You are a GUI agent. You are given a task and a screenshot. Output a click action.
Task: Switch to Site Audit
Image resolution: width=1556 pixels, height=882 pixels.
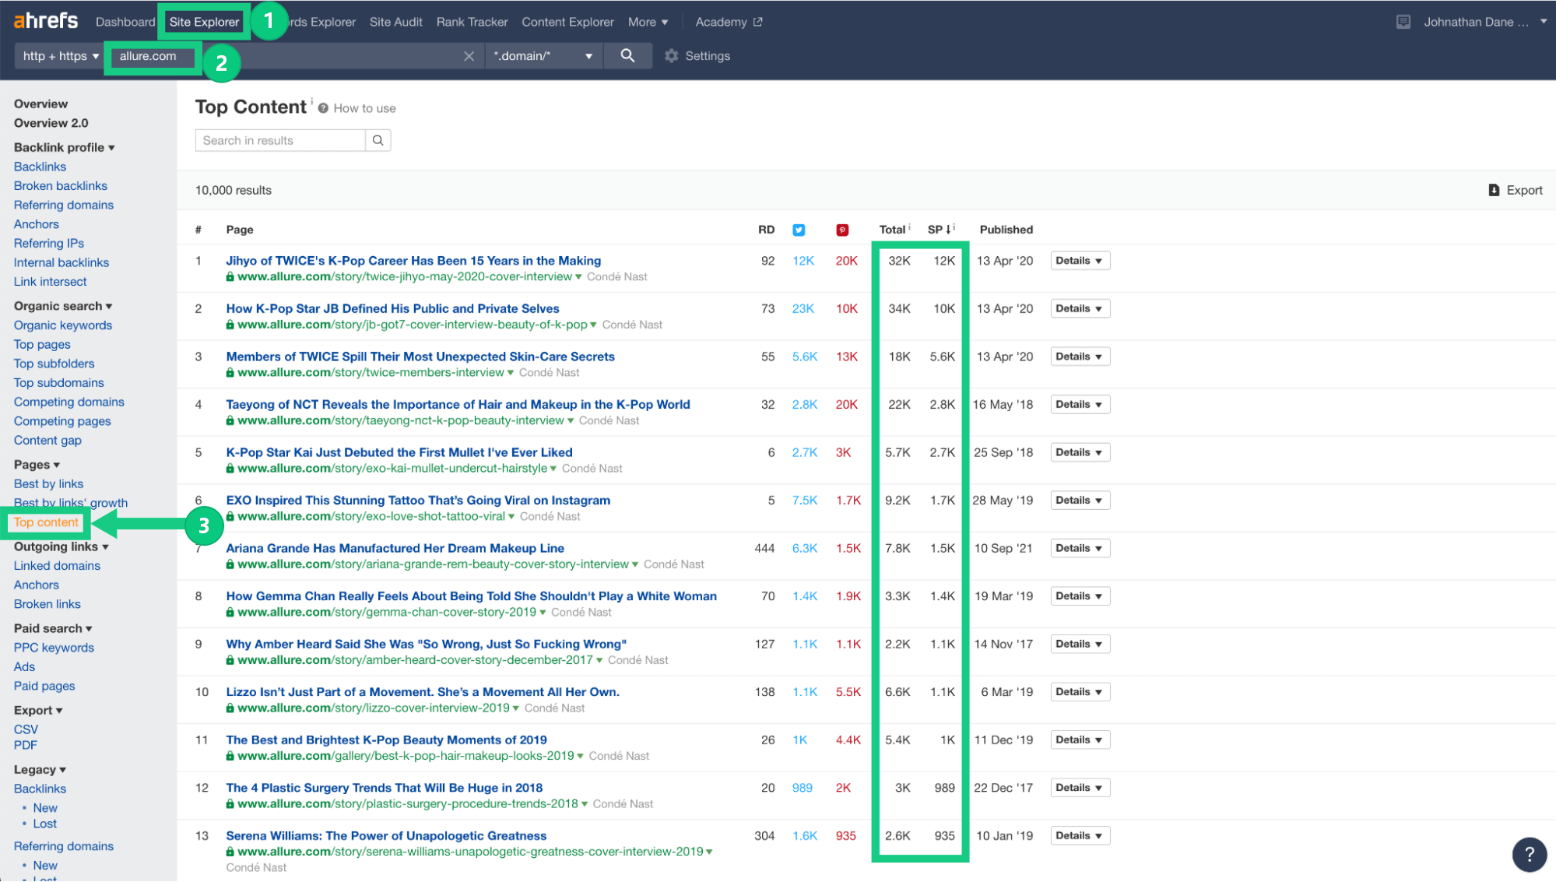pyautogui.click(x=395, y=22)
